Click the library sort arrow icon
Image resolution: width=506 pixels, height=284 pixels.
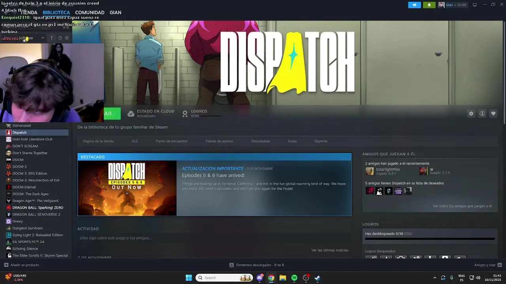pos(51,38)
